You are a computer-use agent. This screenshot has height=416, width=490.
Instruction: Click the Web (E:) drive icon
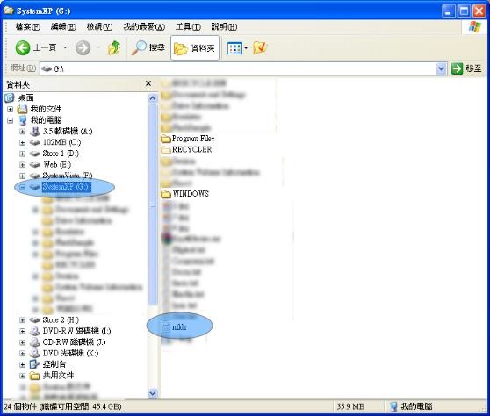(35, 165)
